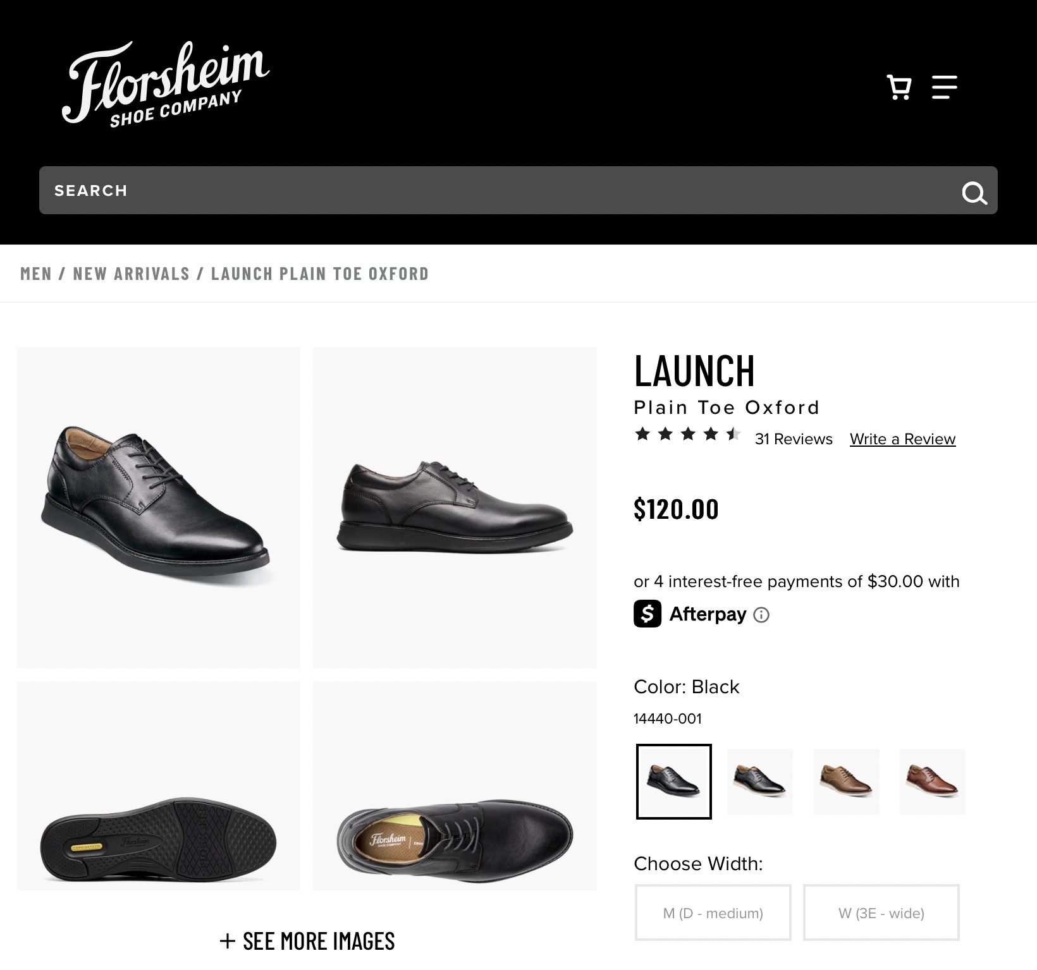Open the shopping cart

pyautogui.click(x=899, y=87)
